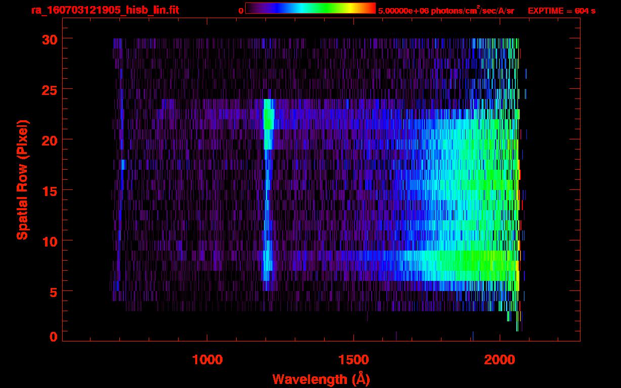The width and height of the screenshot is (621, 388).
Task: Click the yellow-red edge near 2050 Å at row 7
Action: (x=517, y=266)
